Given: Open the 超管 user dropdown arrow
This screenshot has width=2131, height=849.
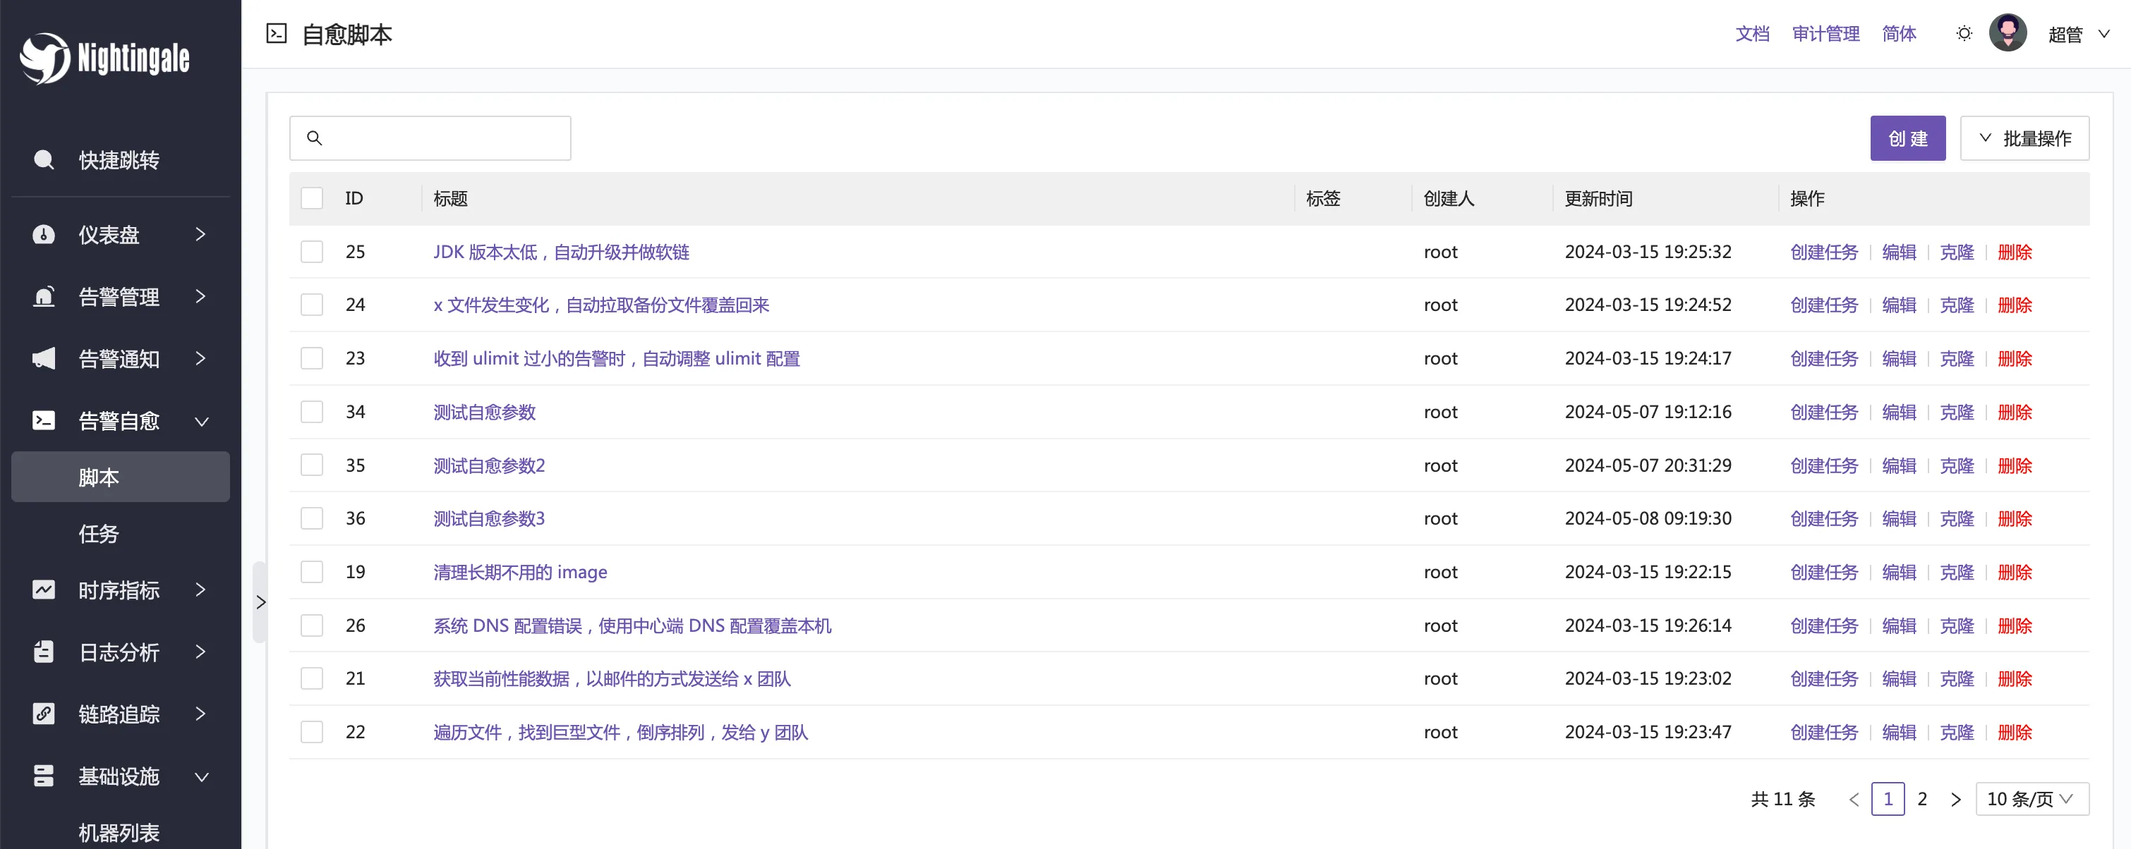Looking at the screenshot, I should tap(2103, 34).
